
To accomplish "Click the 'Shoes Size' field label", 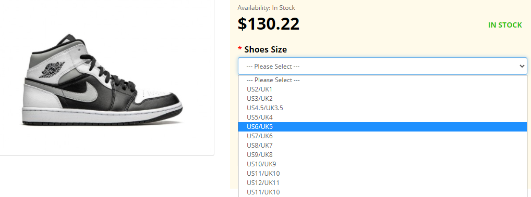I will [265, 49].
